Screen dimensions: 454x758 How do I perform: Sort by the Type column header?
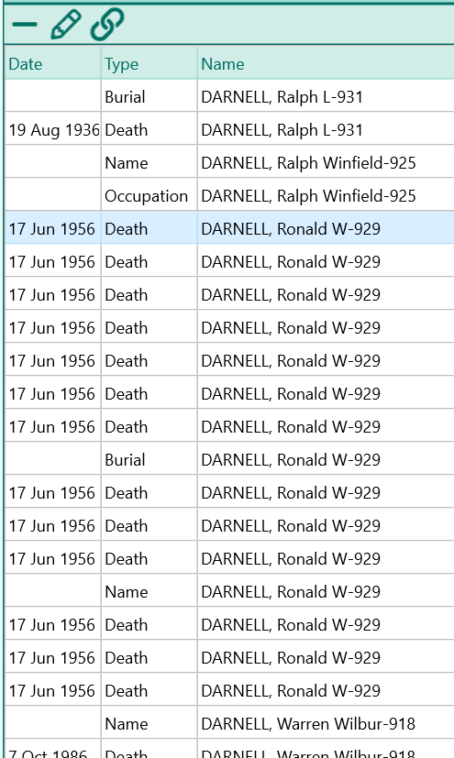point(149,64)
